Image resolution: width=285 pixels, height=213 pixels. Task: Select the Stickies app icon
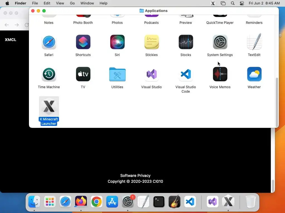tap(151, 42)
